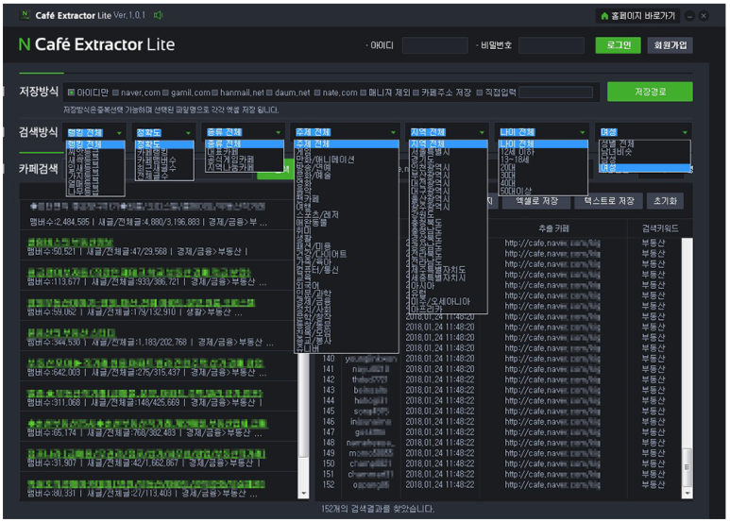Focus the 비밀번호 password field
Screen dimensions: 730x522
(x=552, y=45)
